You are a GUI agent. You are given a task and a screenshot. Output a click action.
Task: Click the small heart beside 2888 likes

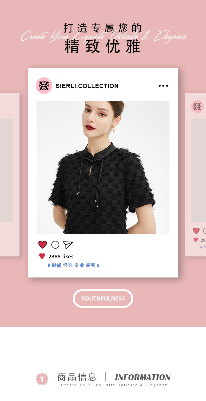pos(42,256)
